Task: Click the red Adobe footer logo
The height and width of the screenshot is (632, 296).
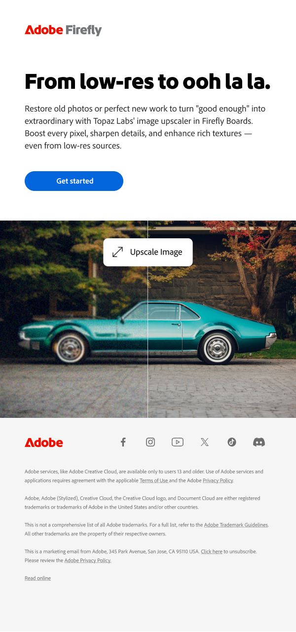Action: (x=44, y=443)
